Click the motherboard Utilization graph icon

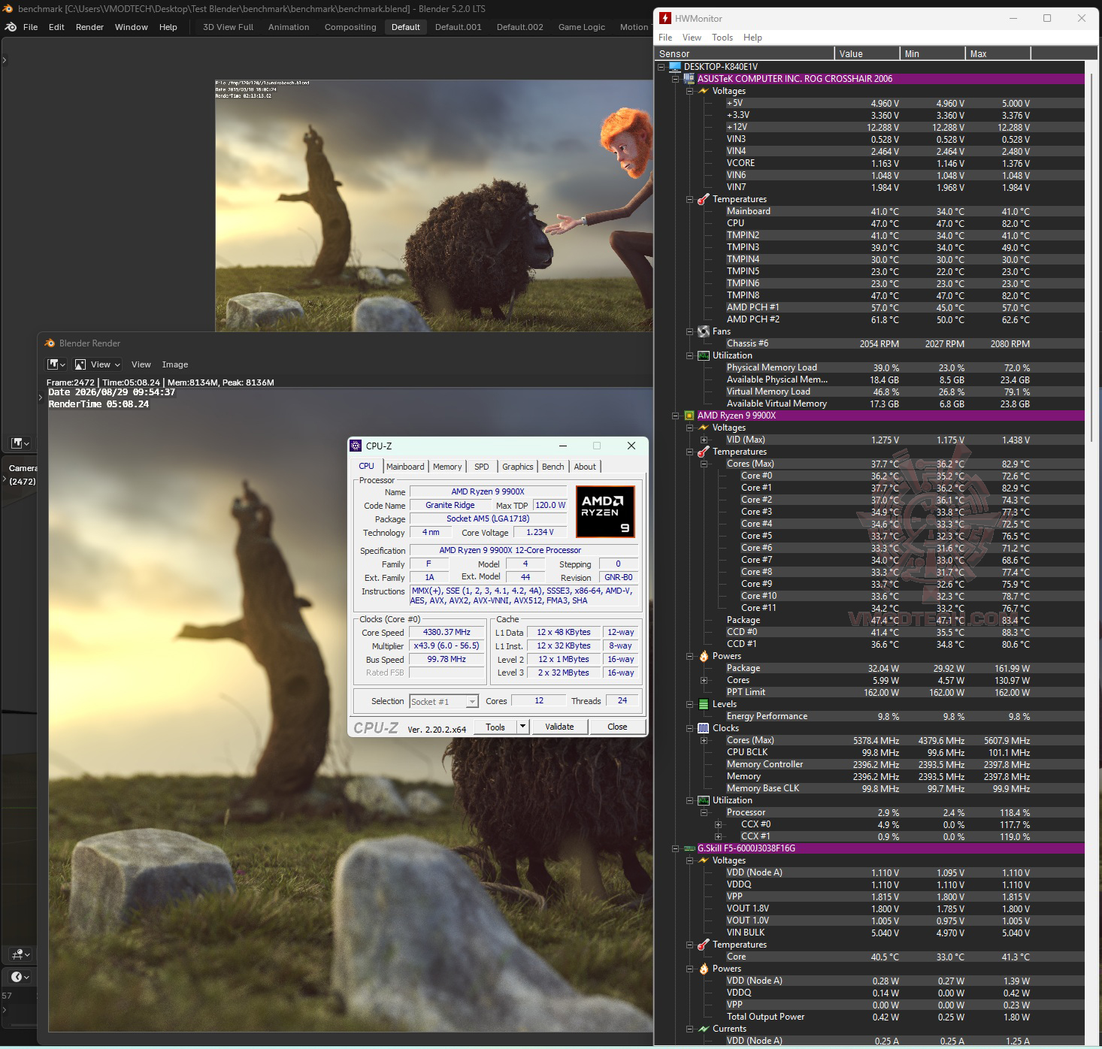704,355
